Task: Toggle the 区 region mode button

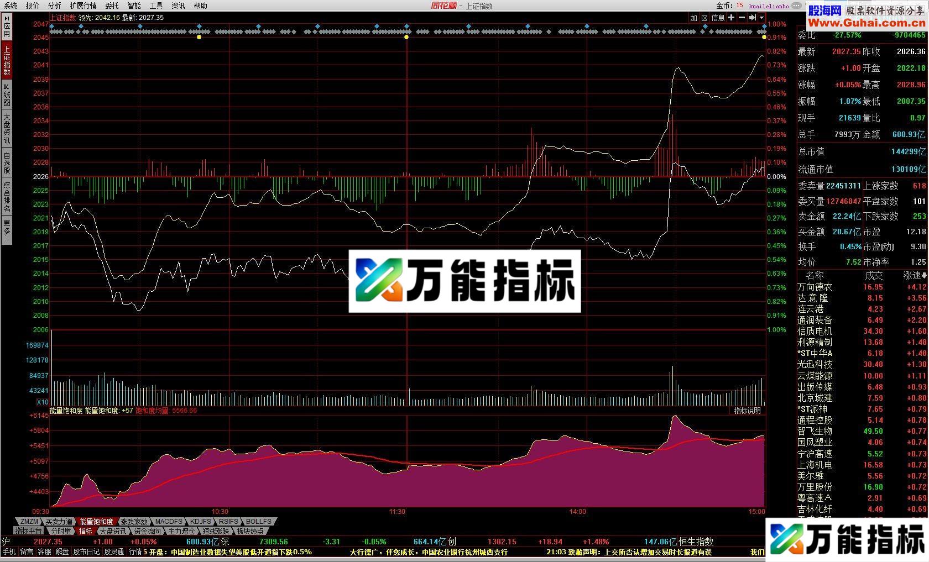Action: (705, 18)
